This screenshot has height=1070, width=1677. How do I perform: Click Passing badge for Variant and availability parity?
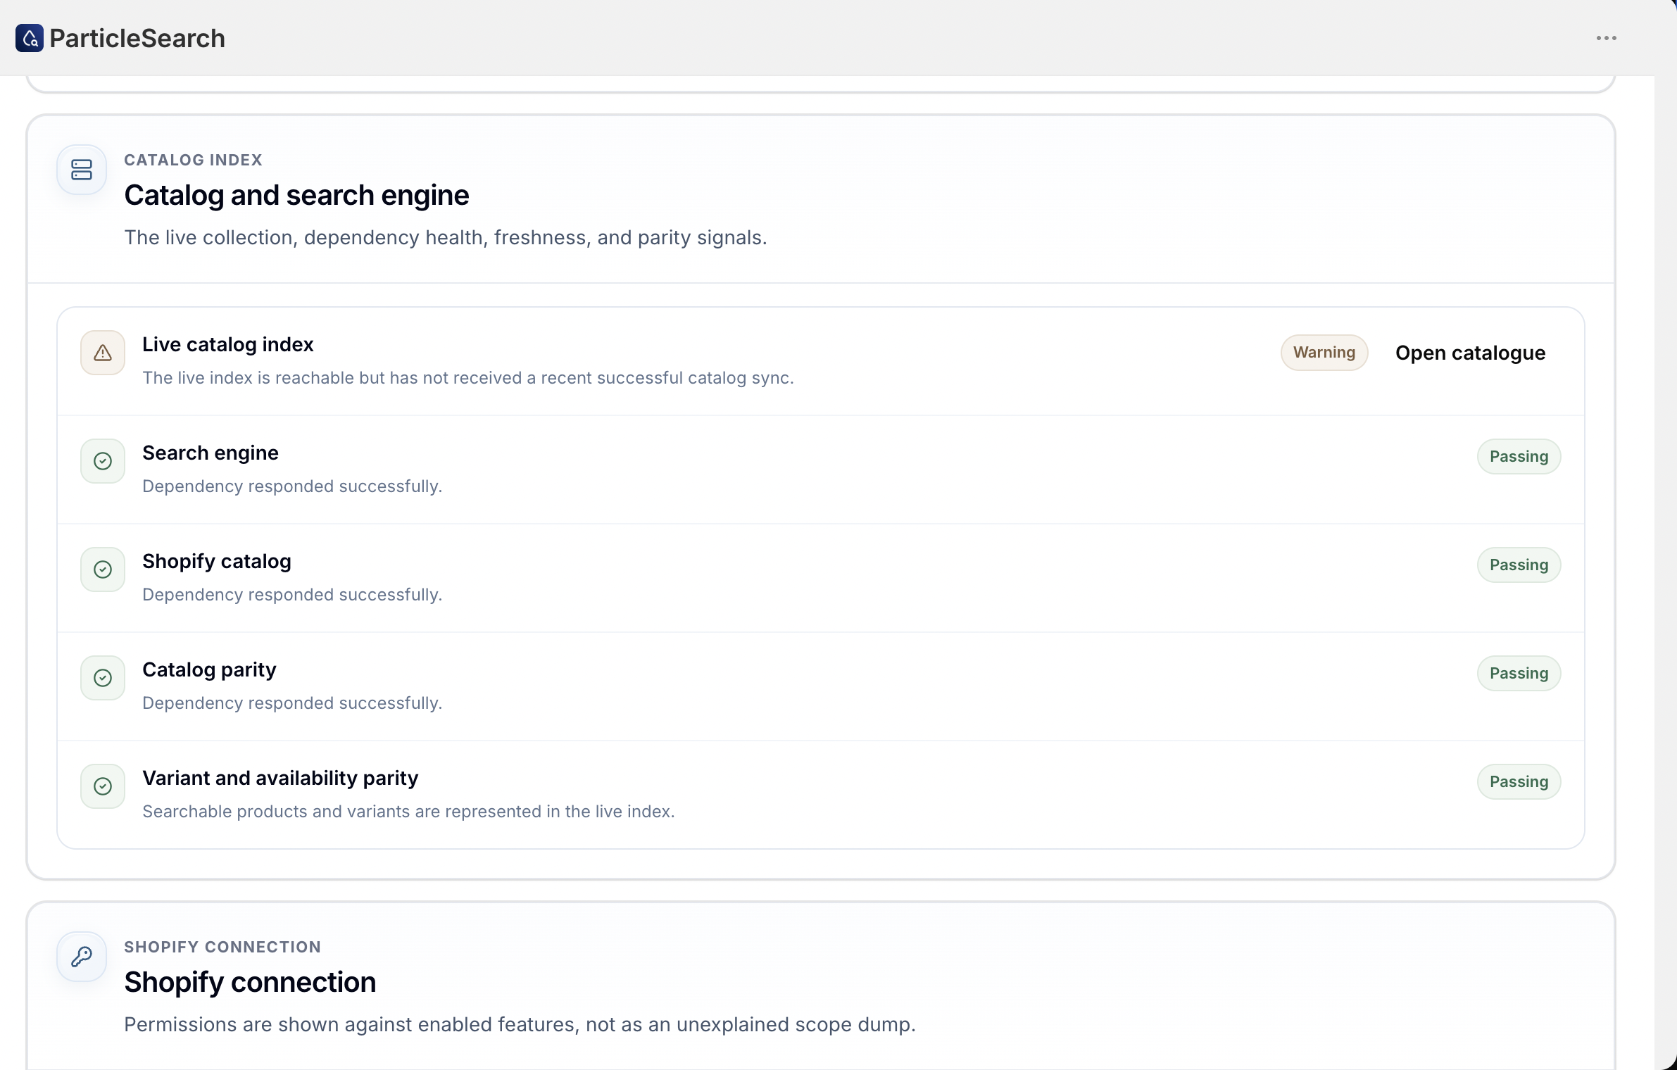coord(1519,782)
